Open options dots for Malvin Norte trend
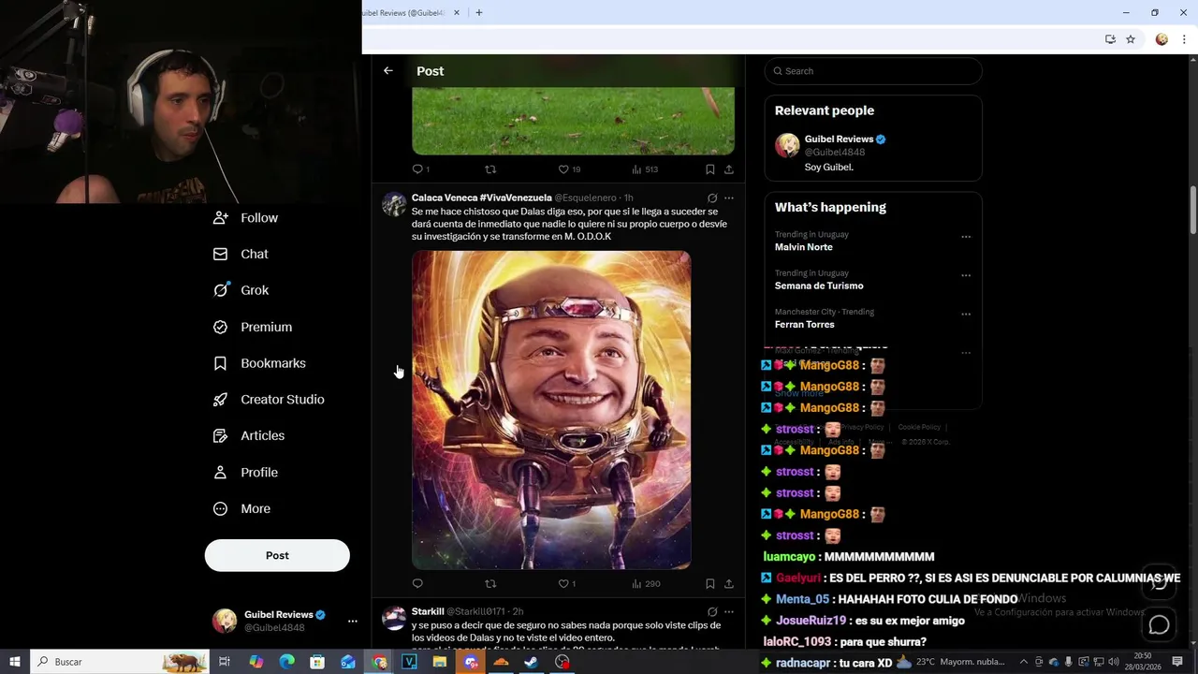 [x=966, y=237]
